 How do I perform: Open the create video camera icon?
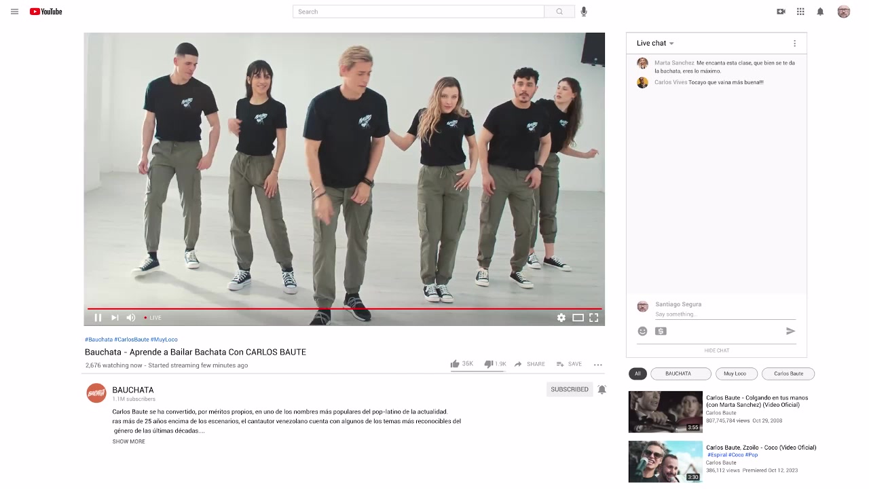pos(781,12)
